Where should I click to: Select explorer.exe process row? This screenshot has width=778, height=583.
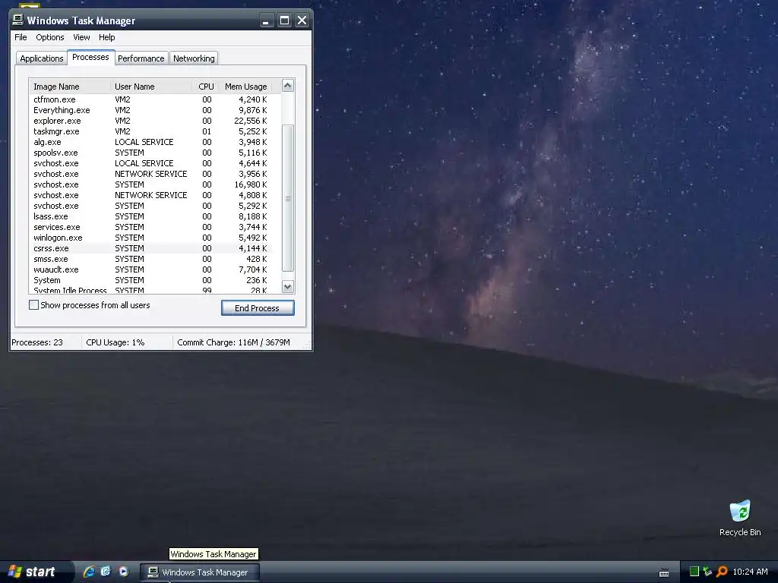[x=150, y=121]
